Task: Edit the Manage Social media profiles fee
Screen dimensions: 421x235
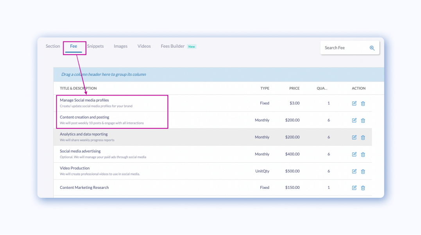Action: pos(354,103)
